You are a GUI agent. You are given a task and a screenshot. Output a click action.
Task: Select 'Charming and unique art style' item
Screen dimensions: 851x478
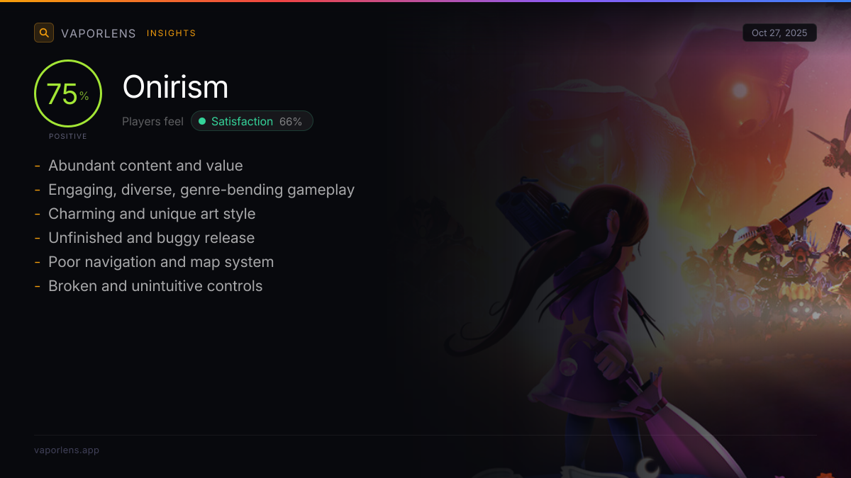tap(152, 214)
